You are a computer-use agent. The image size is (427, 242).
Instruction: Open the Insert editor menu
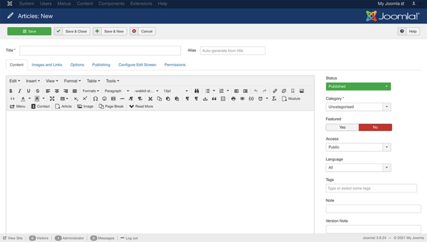tap(33, 81)
